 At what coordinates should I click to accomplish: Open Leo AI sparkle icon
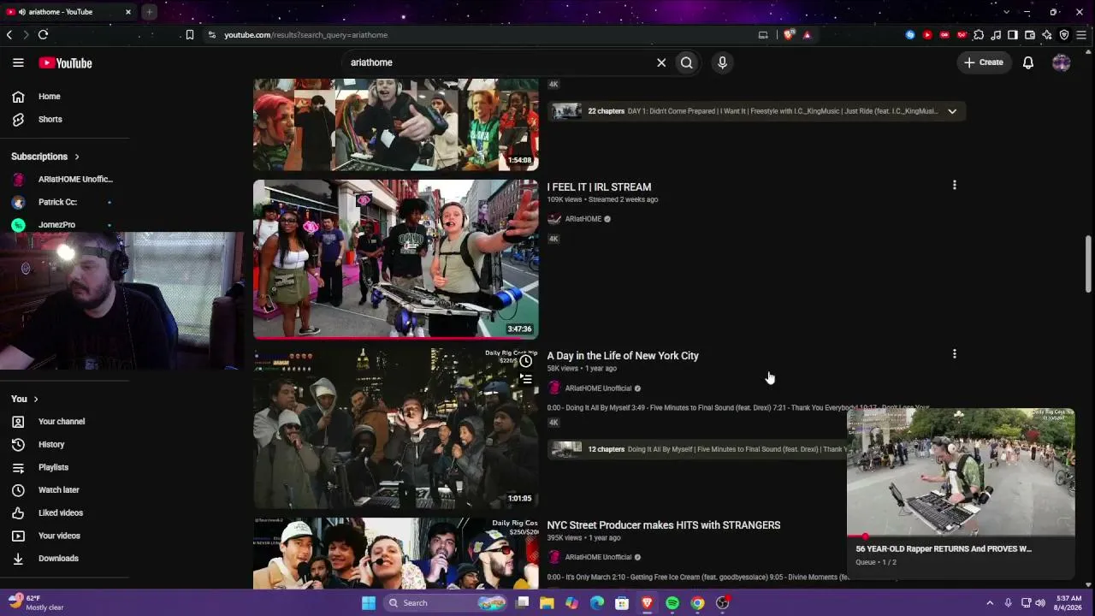click(x=1047, y=35)
